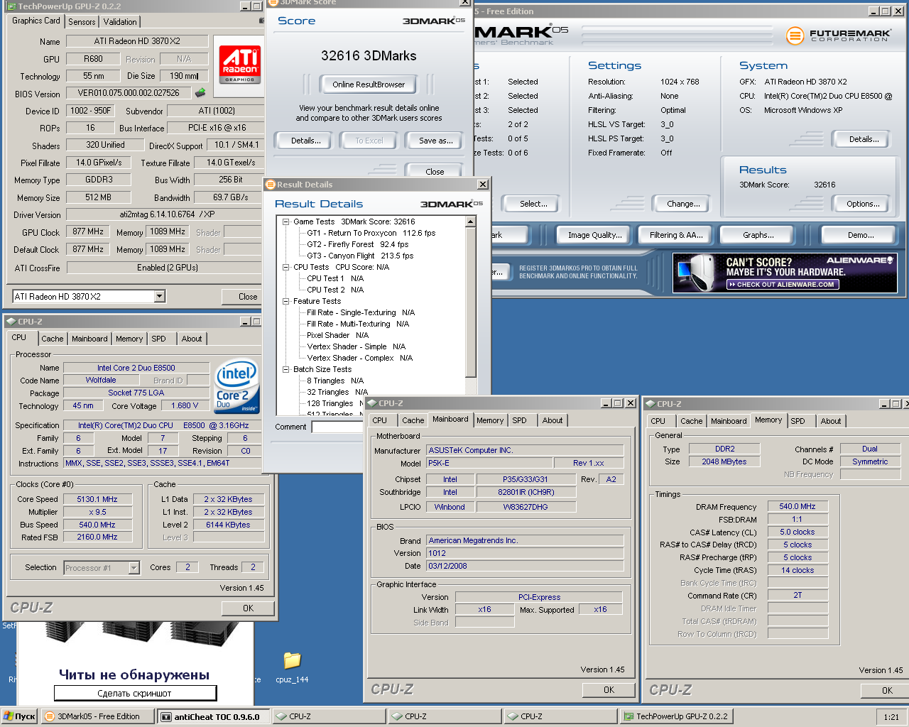Screen dimensions: 909x727
Task: Click the Comment input field
Action: click(337, 427)
